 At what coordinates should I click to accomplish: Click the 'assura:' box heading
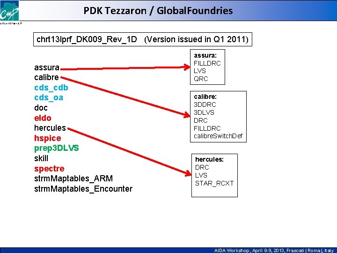point(205,55)
